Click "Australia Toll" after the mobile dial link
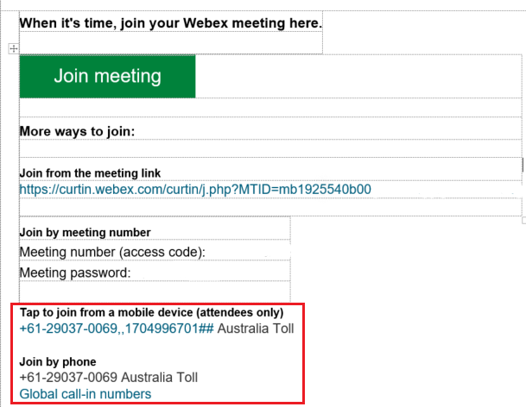The height and width of the screenshot is (407, 526). 256,329
